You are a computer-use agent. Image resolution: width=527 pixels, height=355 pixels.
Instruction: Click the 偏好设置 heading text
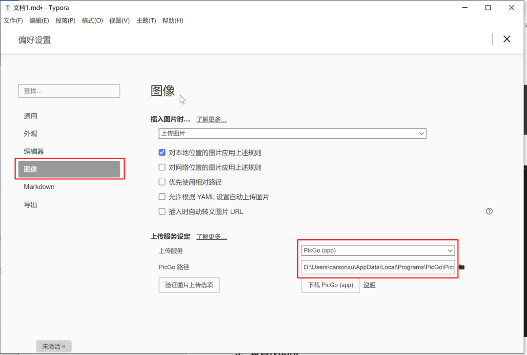point(35,40)
